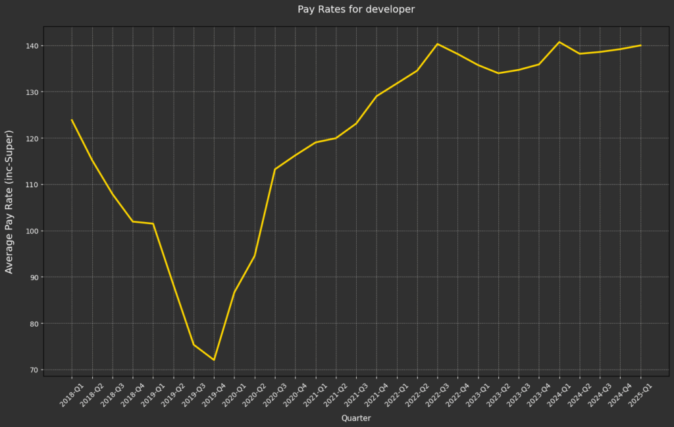Click the y-axis value 140

[34, 45]
